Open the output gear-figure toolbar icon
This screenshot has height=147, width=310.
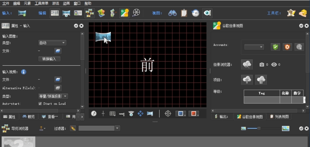coord(113,13)
